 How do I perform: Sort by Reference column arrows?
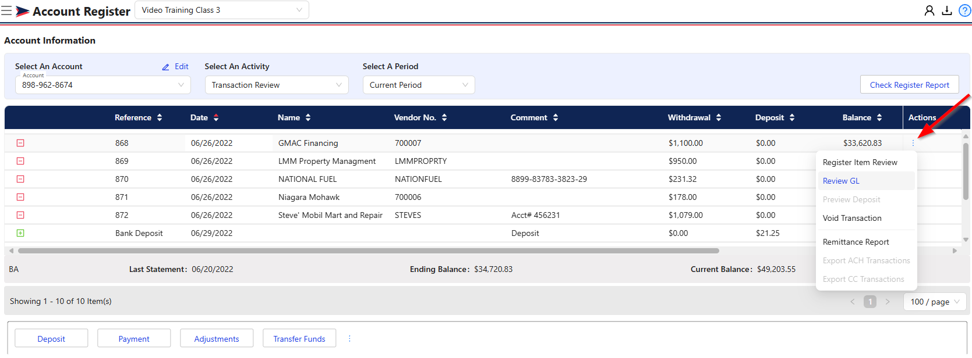click(160, 117)
